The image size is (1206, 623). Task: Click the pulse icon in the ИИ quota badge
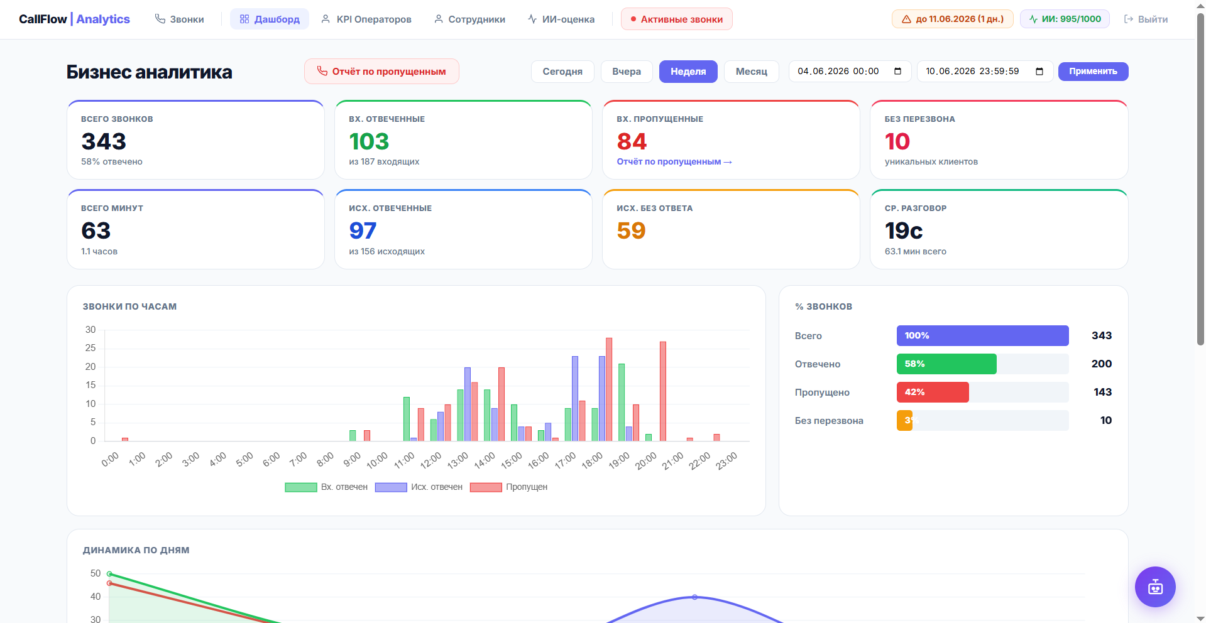1033,19
